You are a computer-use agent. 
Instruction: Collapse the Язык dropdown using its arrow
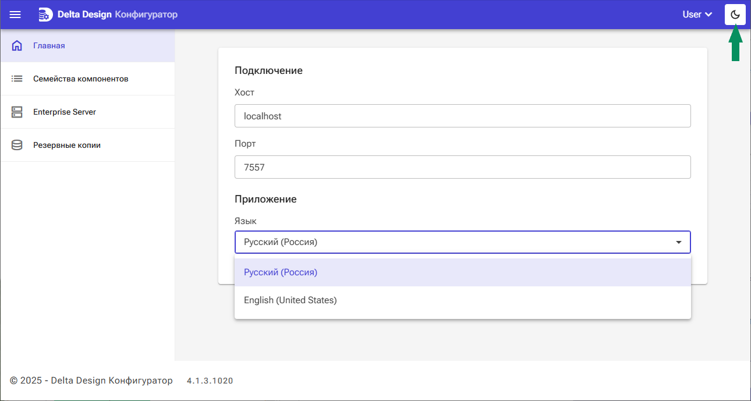[679, 242]
